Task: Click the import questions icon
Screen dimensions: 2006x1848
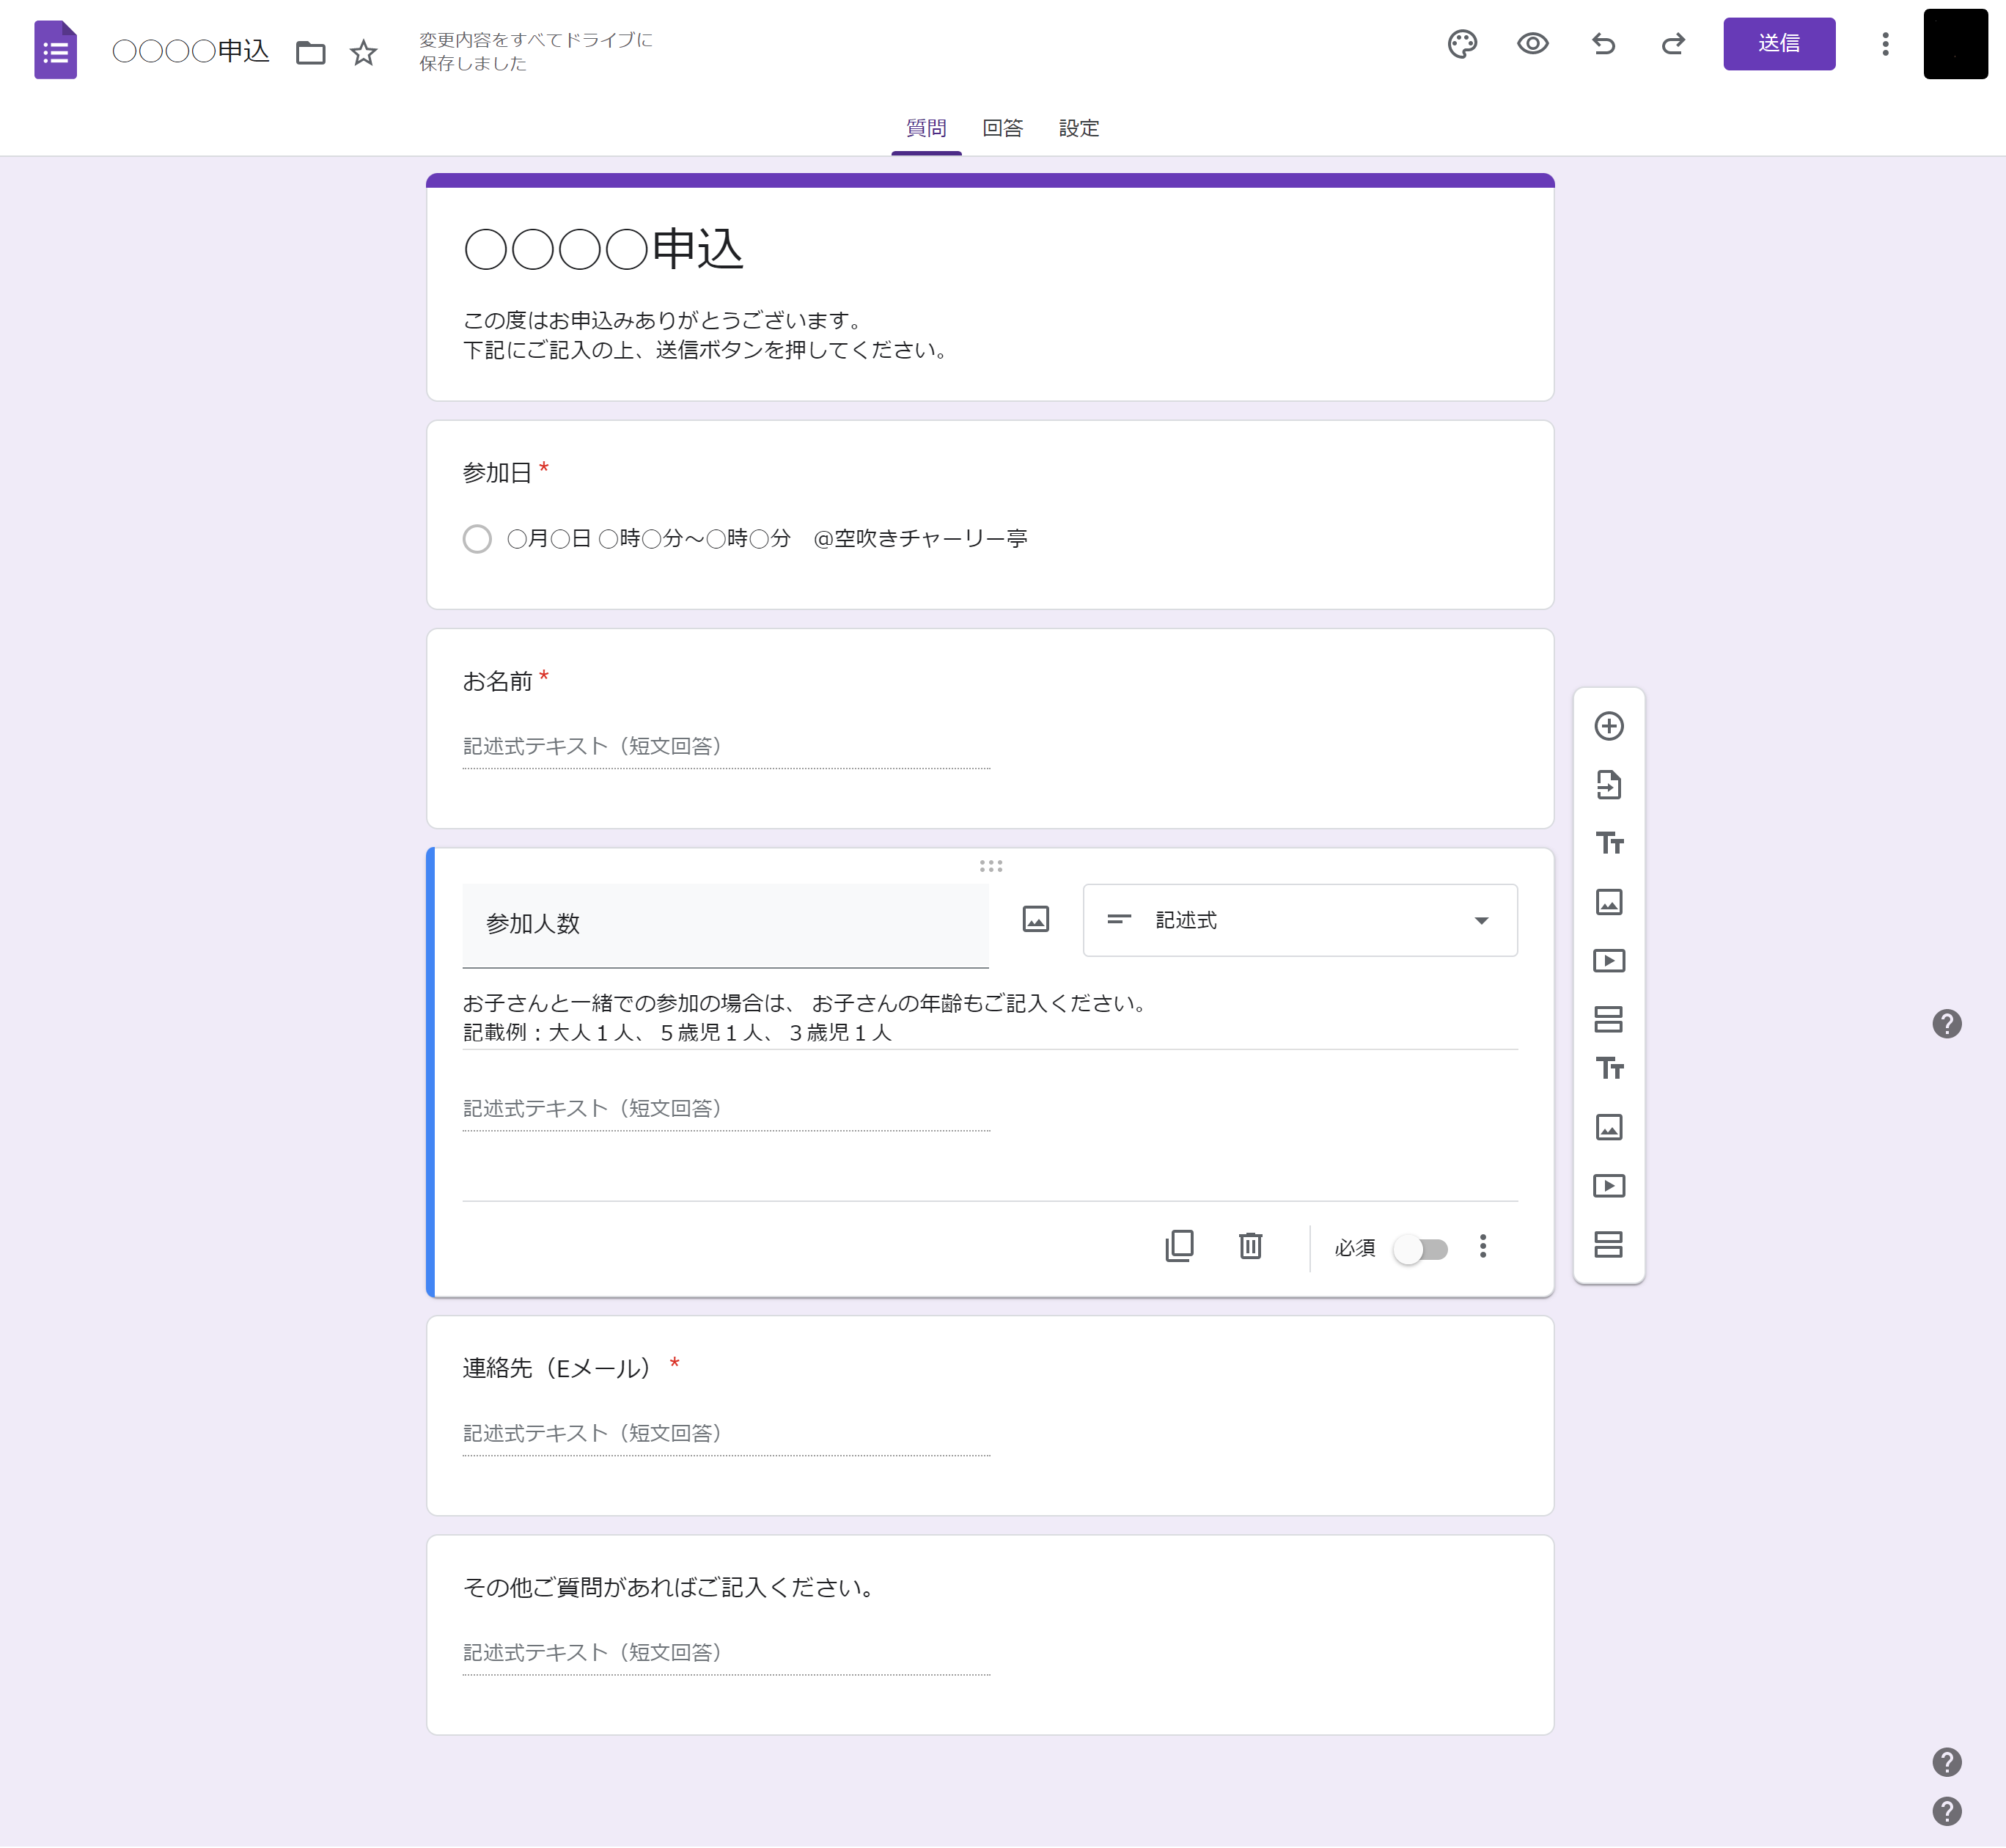Action: tap(1608, 785)
